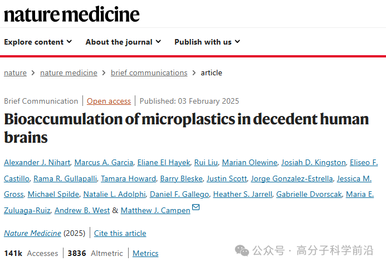Click the envelope icon beside Matthew J. Campen
The width and height of the screenshot is (386, 266).
pyautogui.click(x=196, y=208)
